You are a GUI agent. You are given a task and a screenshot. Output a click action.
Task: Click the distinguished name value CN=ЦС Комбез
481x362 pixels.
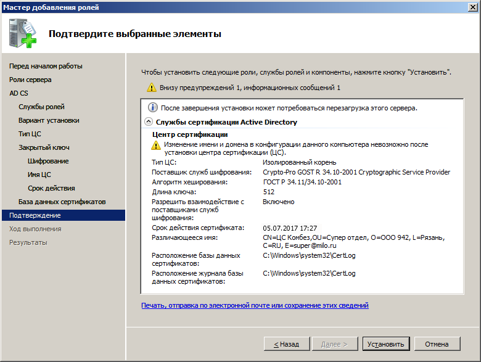pyautogui.click(x=354, y=241)
